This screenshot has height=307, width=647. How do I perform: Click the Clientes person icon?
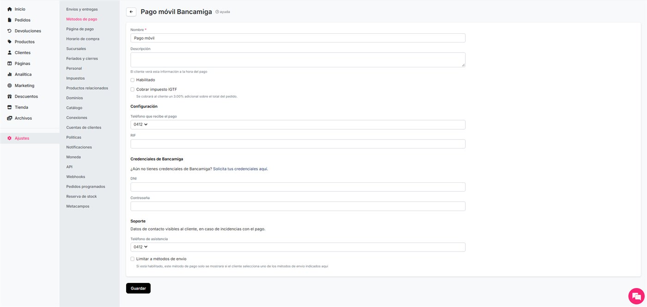(x=10, y=53)
